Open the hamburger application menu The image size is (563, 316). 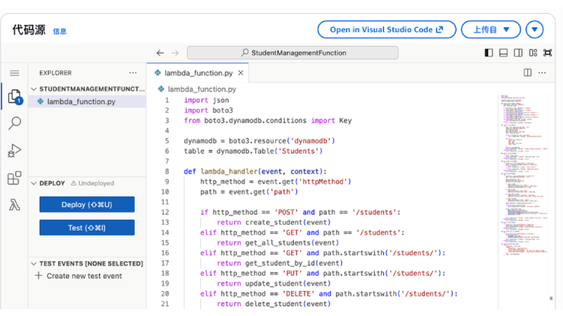(14, 73)
